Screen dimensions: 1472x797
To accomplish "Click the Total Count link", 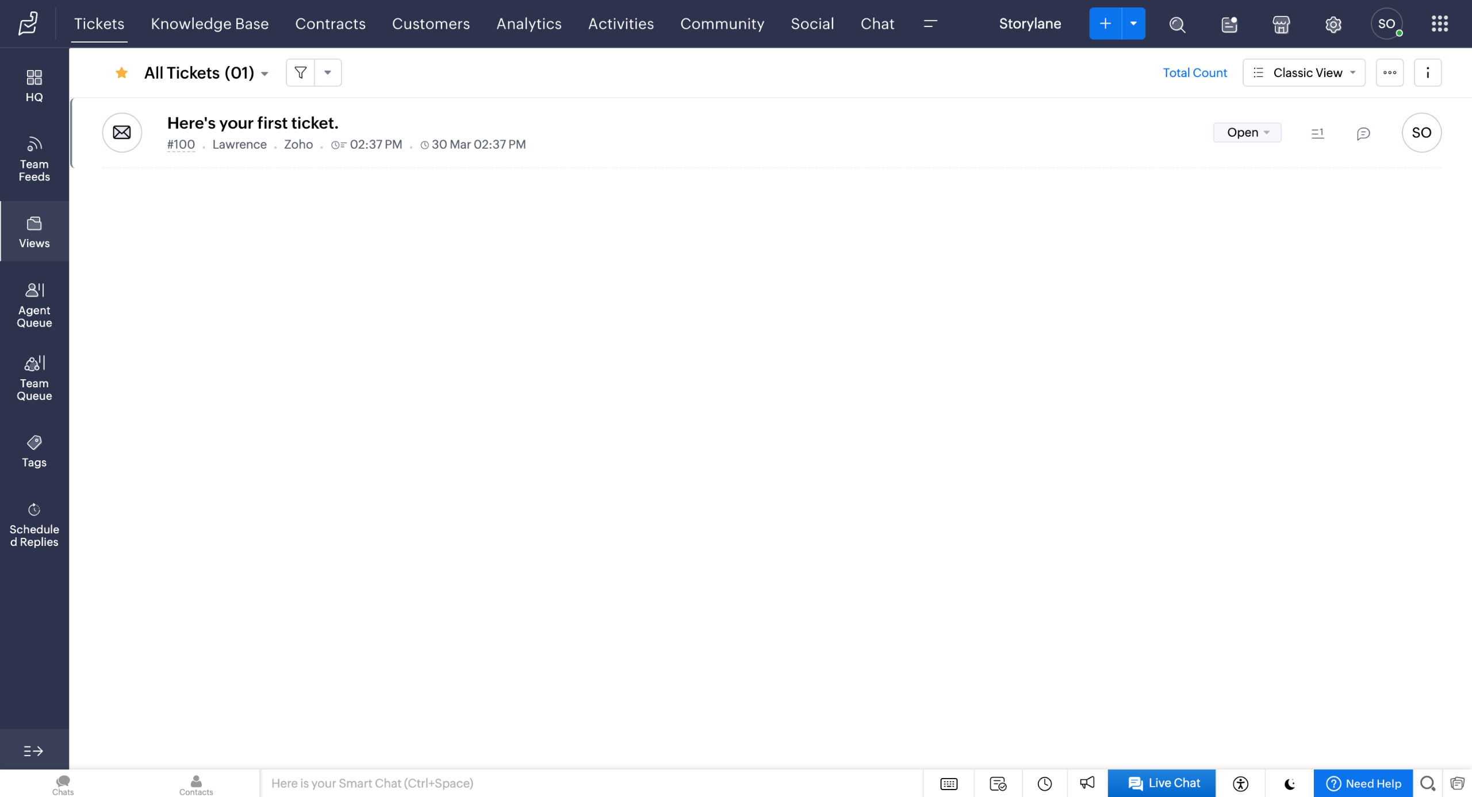I will tap(1194, 73).
